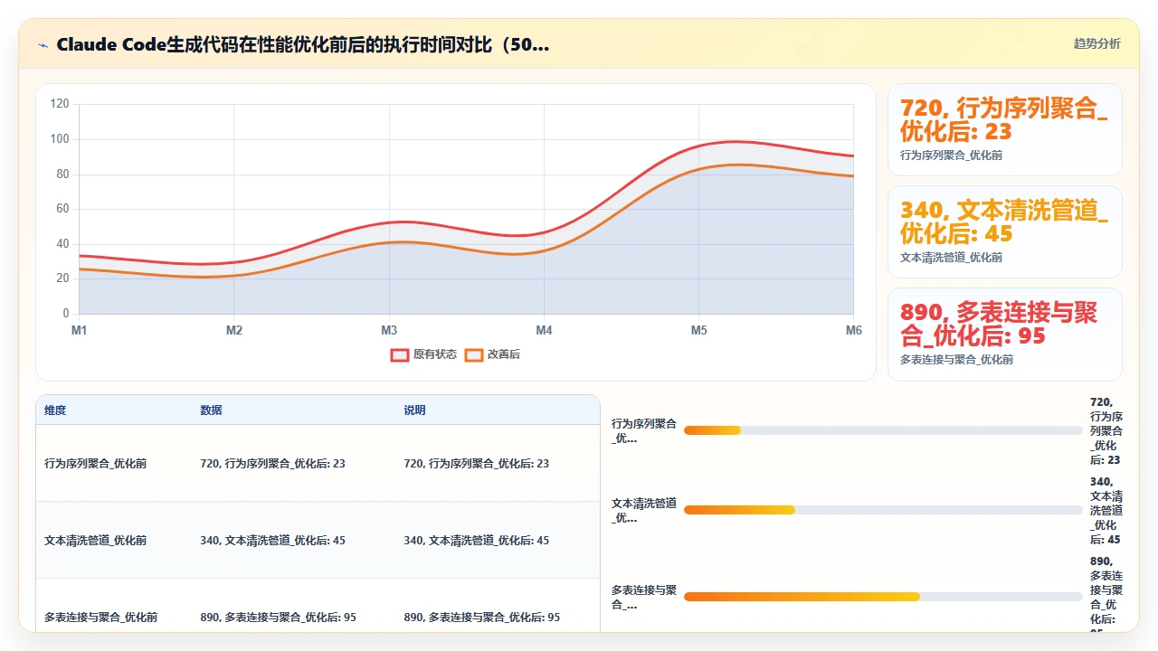Image resolution: width=1158 pixels, height=651 pixels.
Task: Select the truncated 文本清洗管道_优... label left of its progress bar
Action: click(643, 510)
